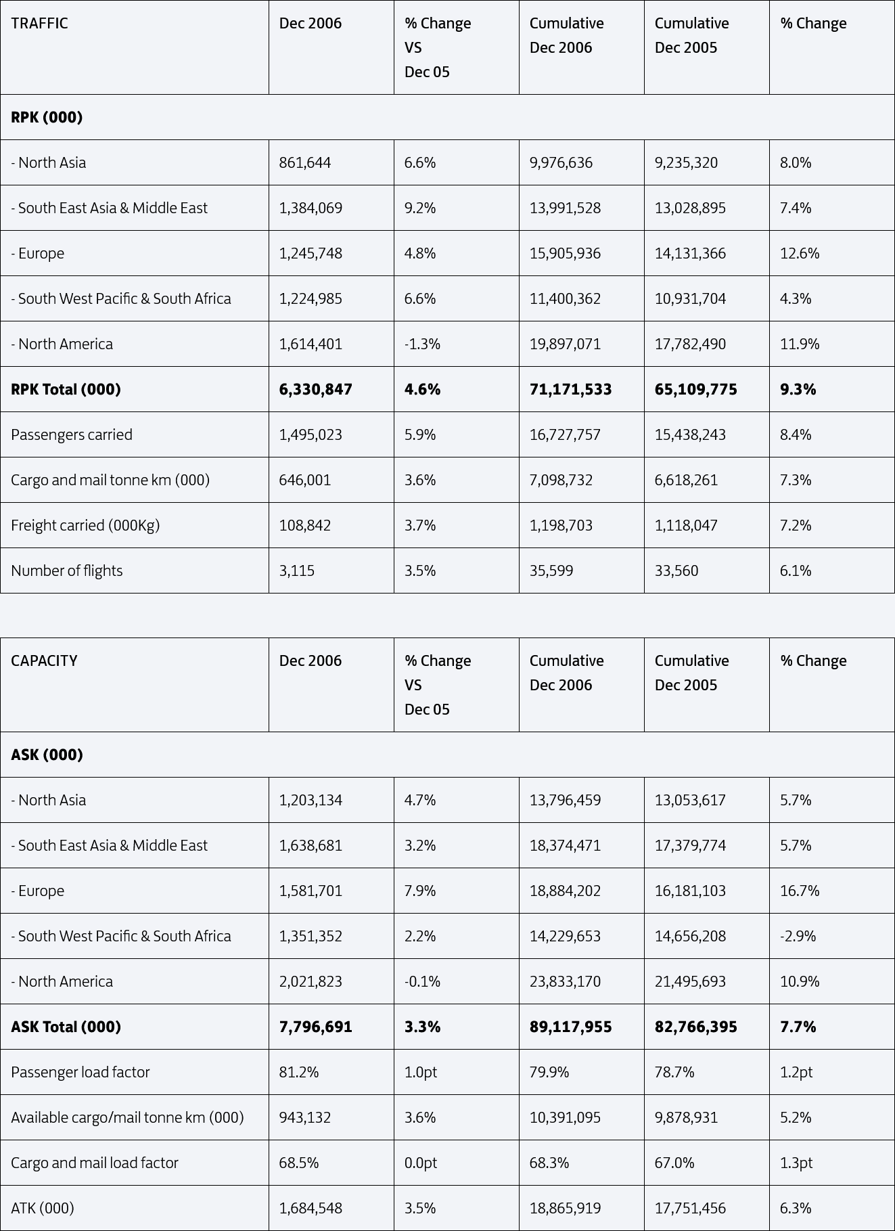The height and width of the screenshot is (1231, 895).
Task: Select Europe ASK cumulative change 16.7%
Action: point(799,891)
